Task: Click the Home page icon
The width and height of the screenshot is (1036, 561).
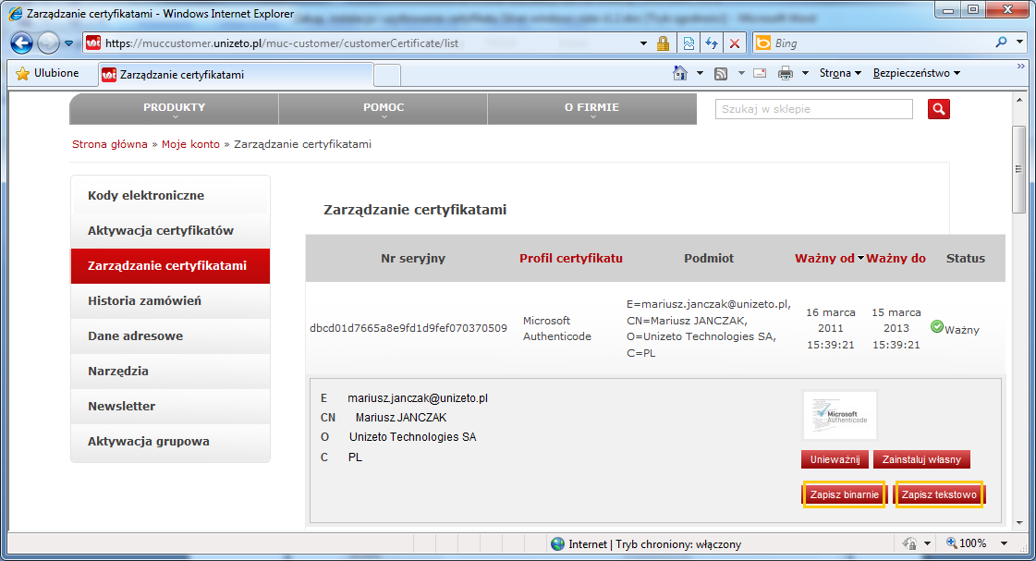Action: pyautogui.click(x=680, y=73)
